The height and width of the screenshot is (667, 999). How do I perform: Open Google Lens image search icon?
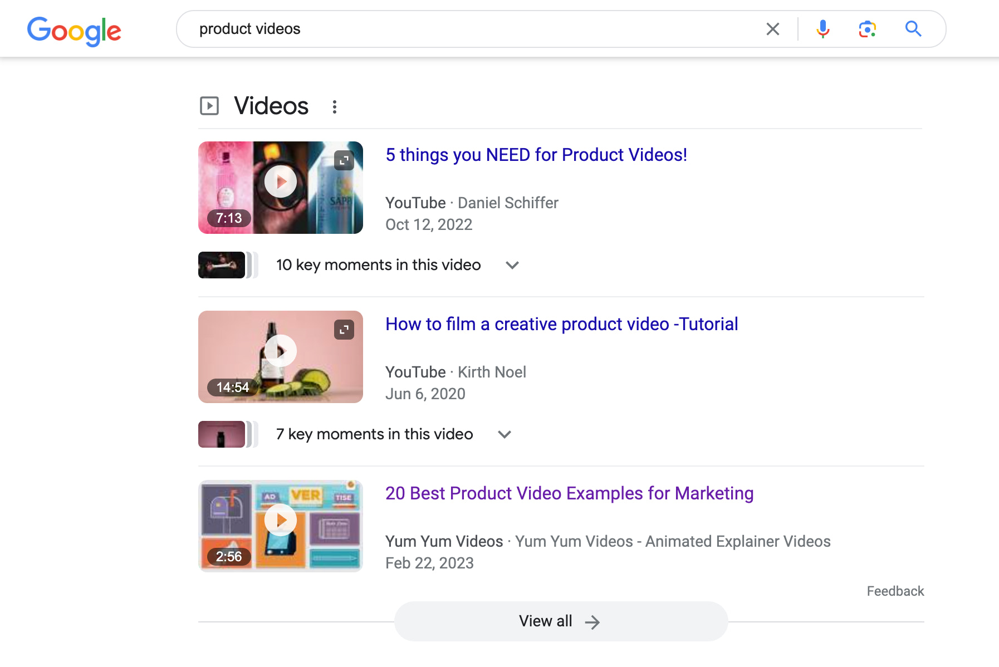[x=867, y=29]
